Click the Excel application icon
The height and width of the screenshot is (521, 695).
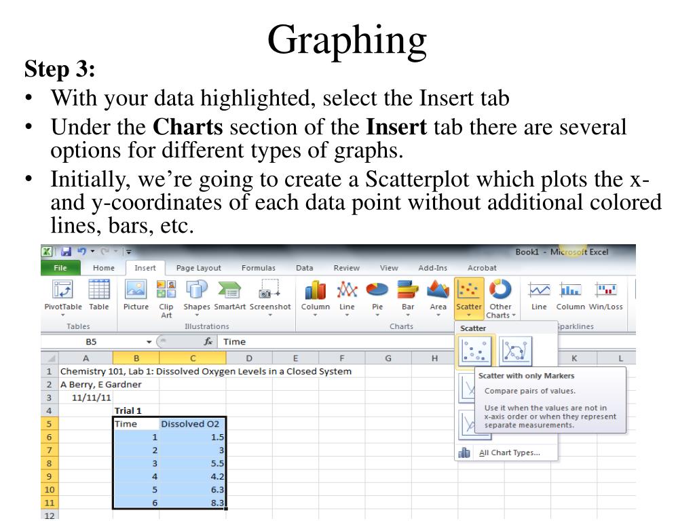point(47,252)
